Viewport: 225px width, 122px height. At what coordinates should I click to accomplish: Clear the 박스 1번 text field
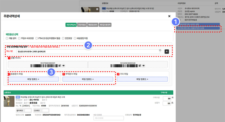tap(160, 51)
